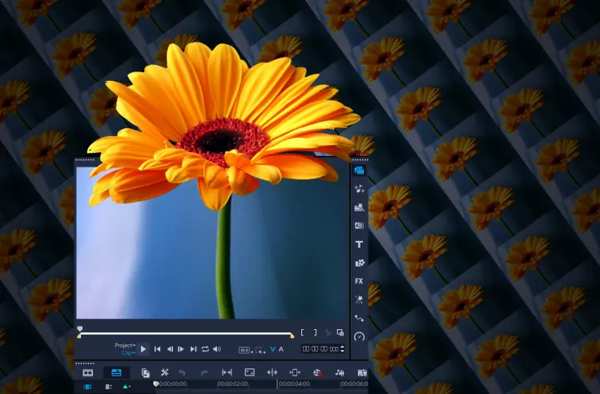Click the Mark-in bracket button
The height and width of the screenshot is (394, 600).
pos(303,332)
